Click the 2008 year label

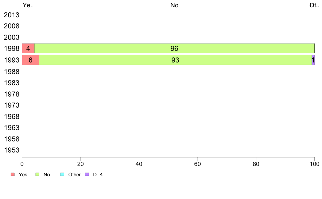(x=12, y=26)
